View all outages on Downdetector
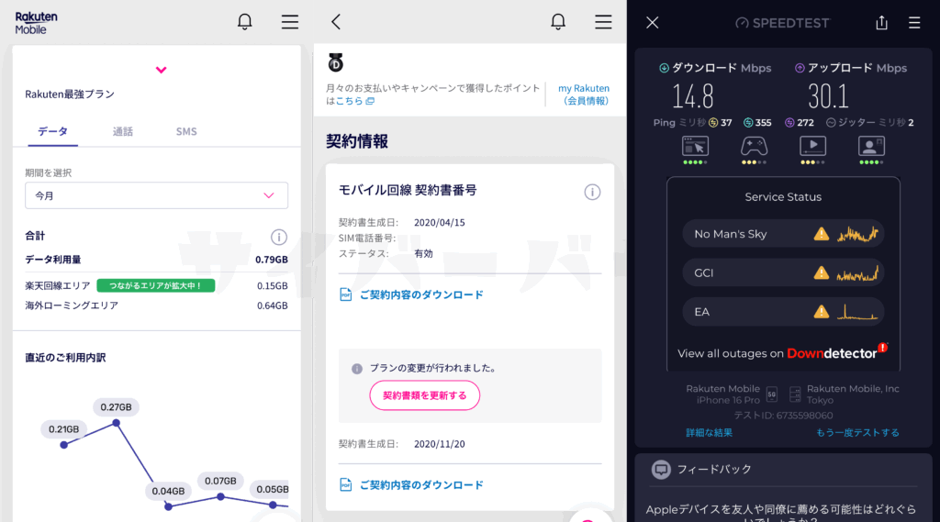The width and height of the screenshot is (940, 522). pyautogui.click(x=783, y=352)
